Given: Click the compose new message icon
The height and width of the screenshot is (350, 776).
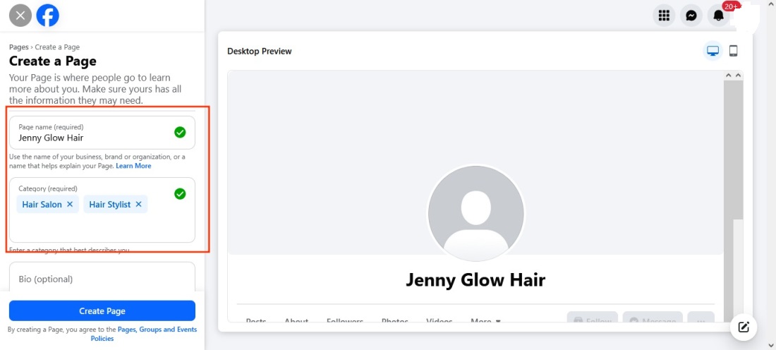Looking at the screenshot, I should pyautogui.click(x=744, y=326).
